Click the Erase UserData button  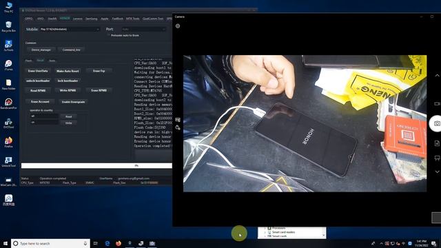pyautogui.click(x=38, y=71)
